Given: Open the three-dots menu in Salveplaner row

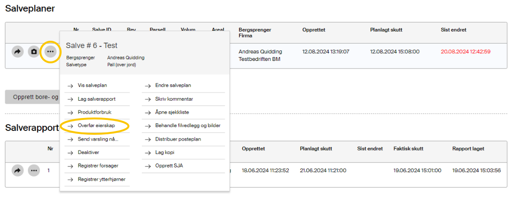Looking at the screenshot, I should tap(50, 52).
